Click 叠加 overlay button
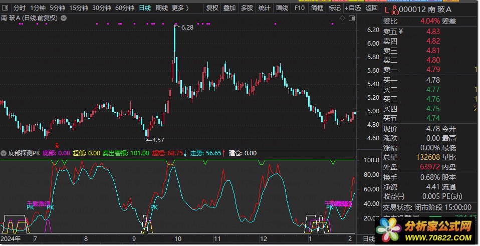Viewport: 480px width, 246px height. click(x=229, y=8)
